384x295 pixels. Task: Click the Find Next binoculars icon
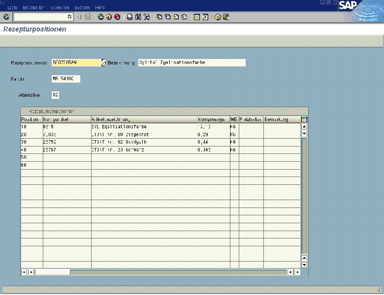coord(146,17)
